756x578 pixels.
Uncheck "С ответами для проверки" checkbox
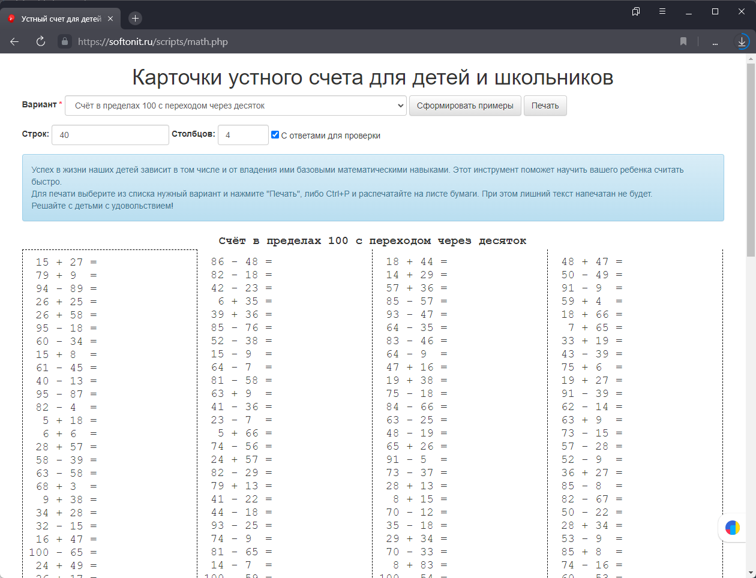click(x=275, y=135)
